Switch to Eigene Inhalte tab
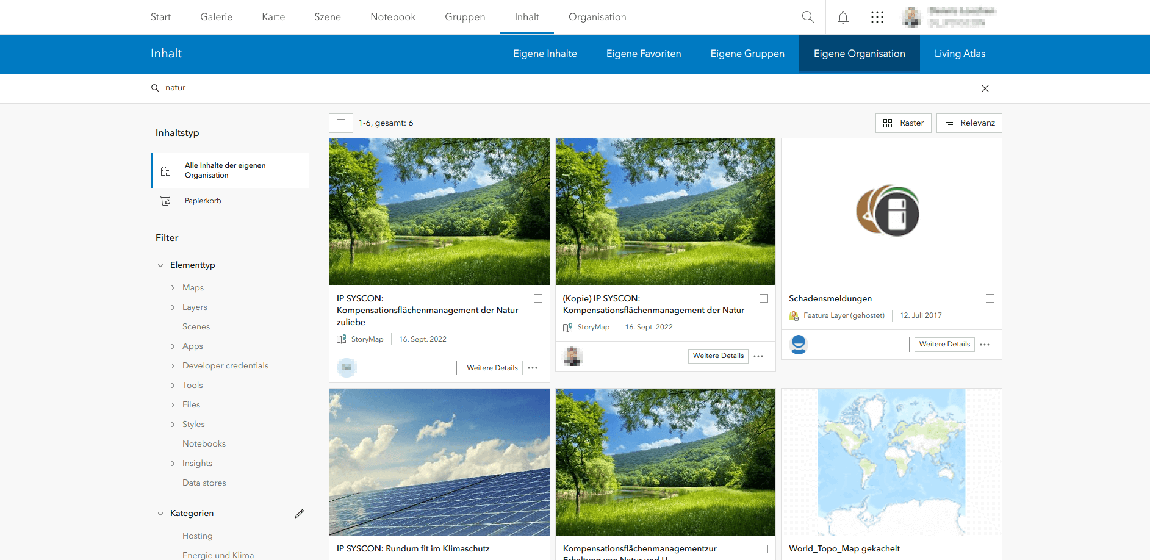The image size is (1150, 560). (x=545, y=54)
